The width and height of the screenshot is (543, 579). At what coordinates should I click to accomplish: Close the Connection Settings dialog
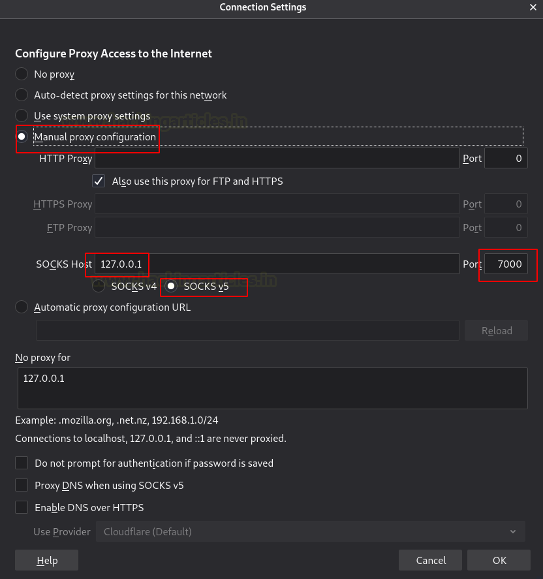[x=533, y=8]
